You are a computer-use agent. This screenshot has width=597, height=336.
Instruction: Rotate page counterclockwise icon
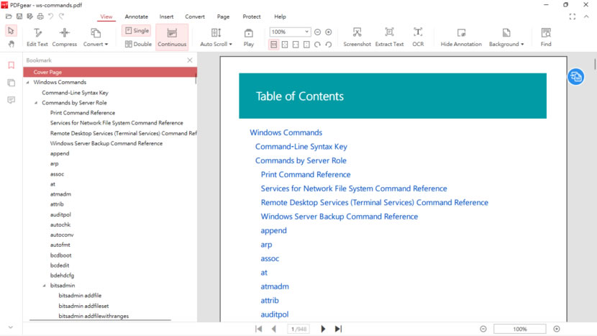329,45
